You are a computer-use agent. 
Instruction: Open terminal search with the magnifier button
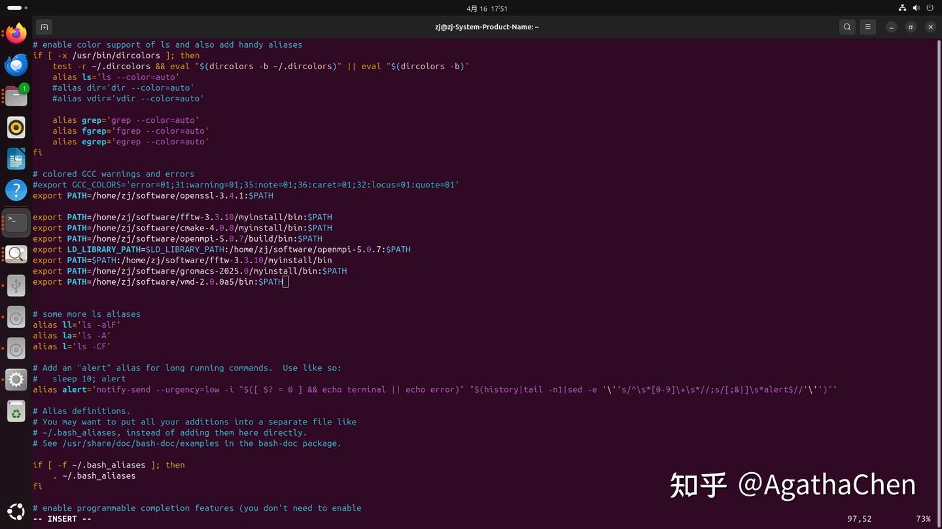coord(846,27)
